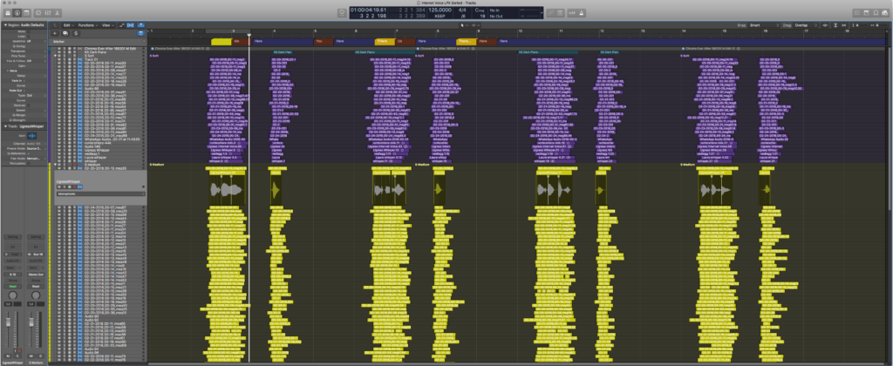This screenshot has height=366, width=893.
Task: Toggle the global solo S button
Action: pos(77,33)
